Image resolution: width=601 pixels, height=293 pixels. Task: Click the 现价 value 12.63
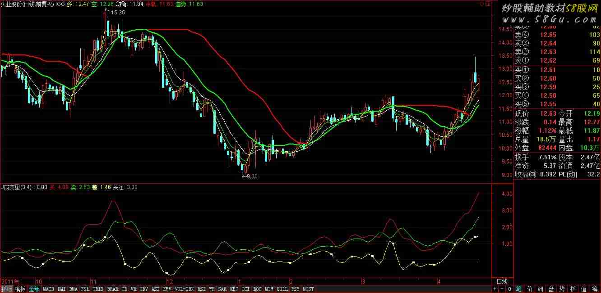(547, 113)
